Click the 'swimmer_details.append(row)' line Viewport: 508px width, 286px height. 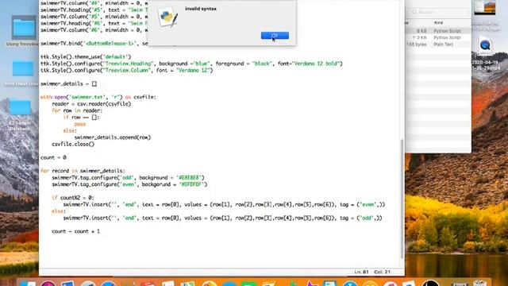[113, 137]
